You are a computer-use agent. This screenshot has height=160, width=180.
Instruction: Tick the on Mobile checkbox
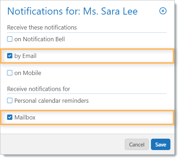(10, 73)
